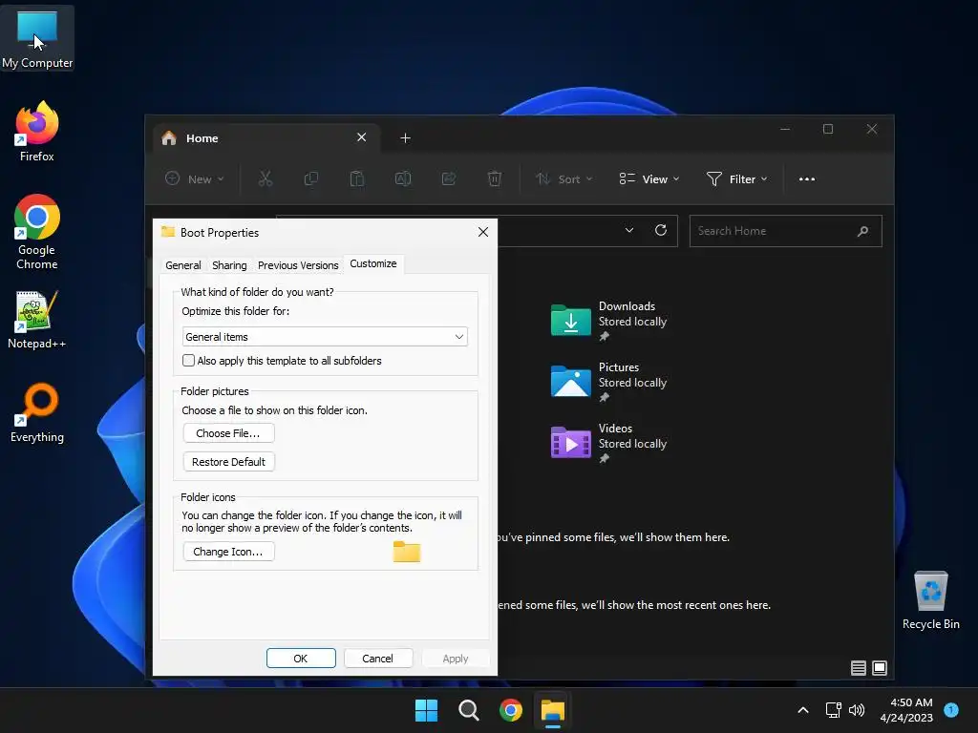This screenshot has height=733, width=978.
Task: Add a new tab in File Explorer
Action: click(405, 137)
